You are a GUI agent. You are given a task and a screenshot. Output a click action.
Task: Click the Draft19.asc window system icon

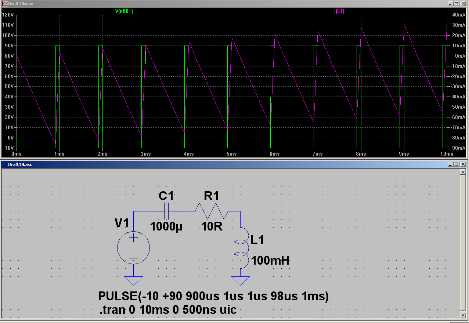point(4,164)
